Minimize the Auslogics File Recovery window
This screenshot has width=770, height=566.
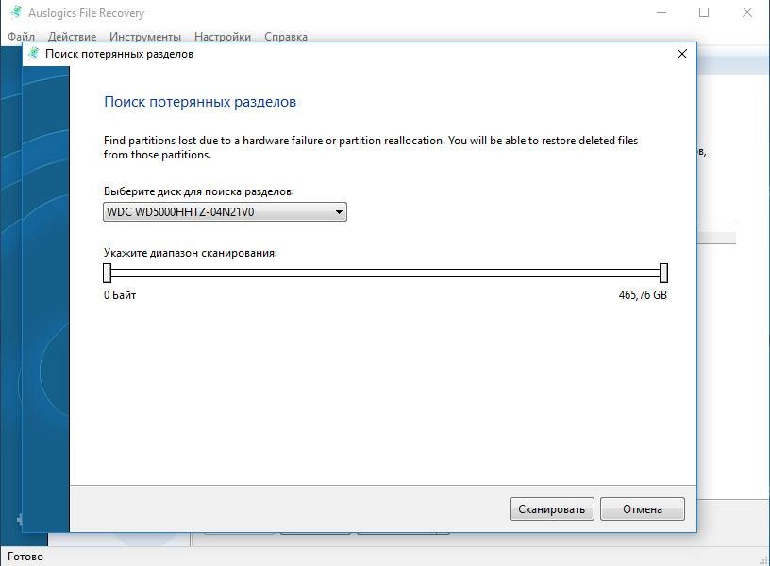point(661,13)
